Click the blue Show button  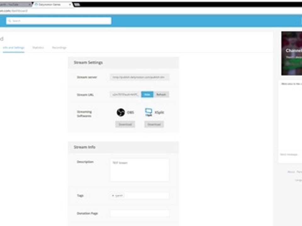coord(147,94)
